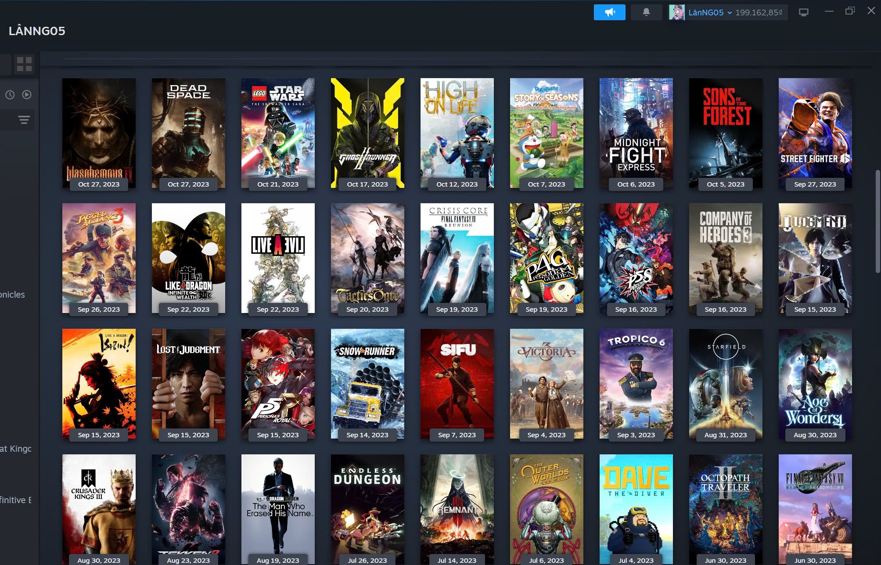Restore down the Steam window

(850, 11)
